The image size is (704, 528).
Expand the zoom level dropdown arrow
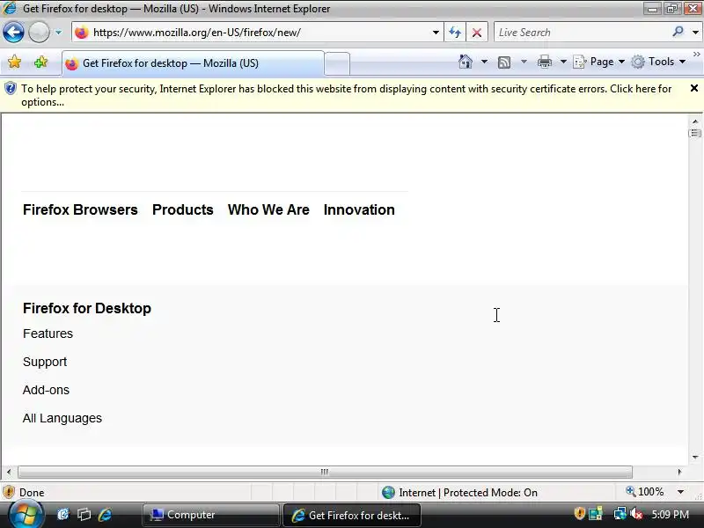point(680,492)
